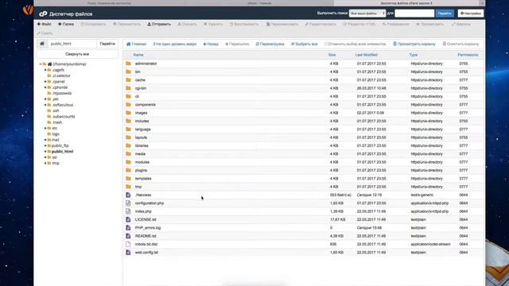Click Выбрать все select all
The image size is (509, 286).
304,44
